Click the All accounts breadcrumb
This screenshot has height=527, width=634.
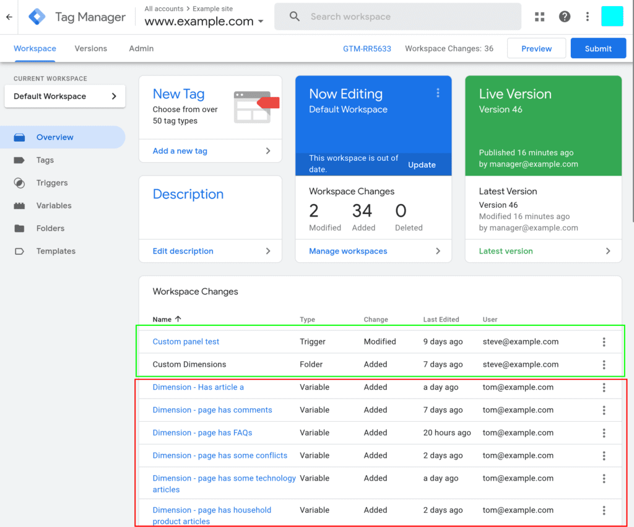pos(163,9)
